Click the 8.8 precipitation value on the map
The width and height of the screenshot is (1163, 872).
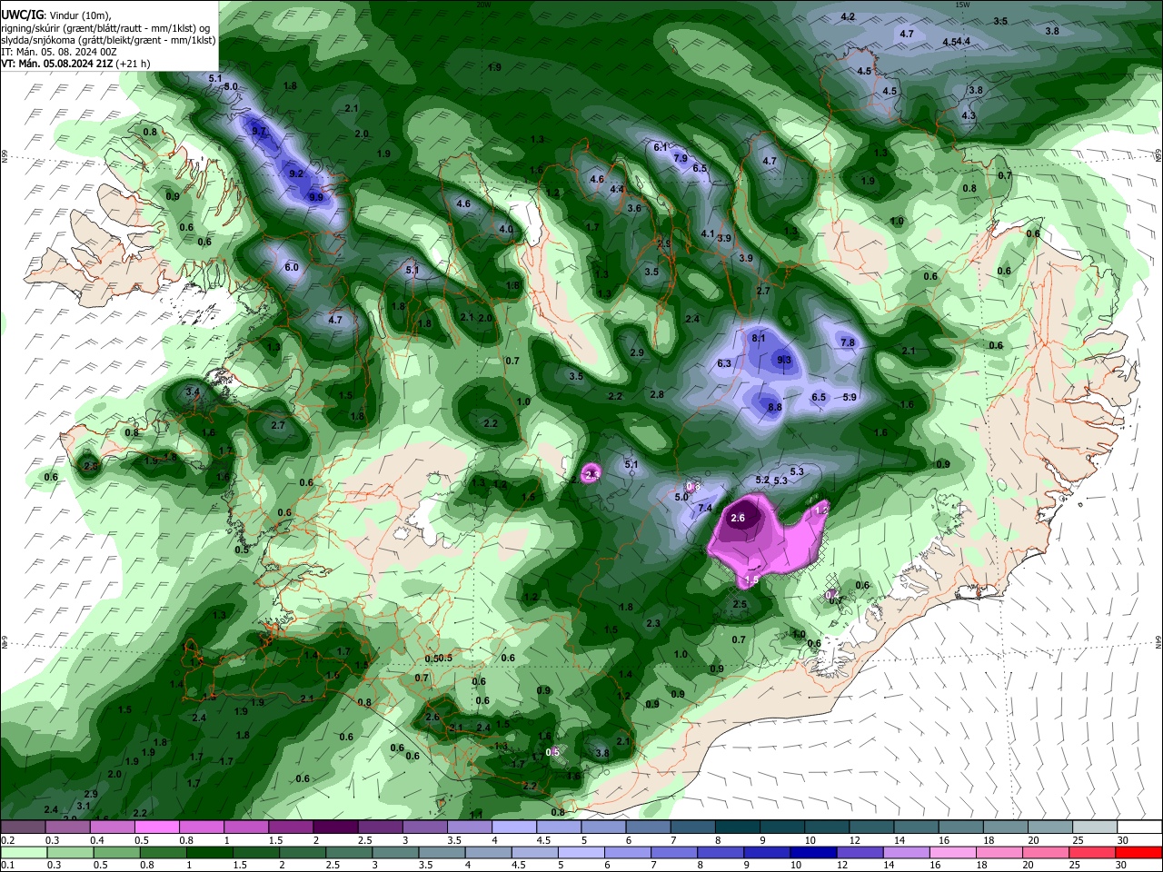(774, 408)
